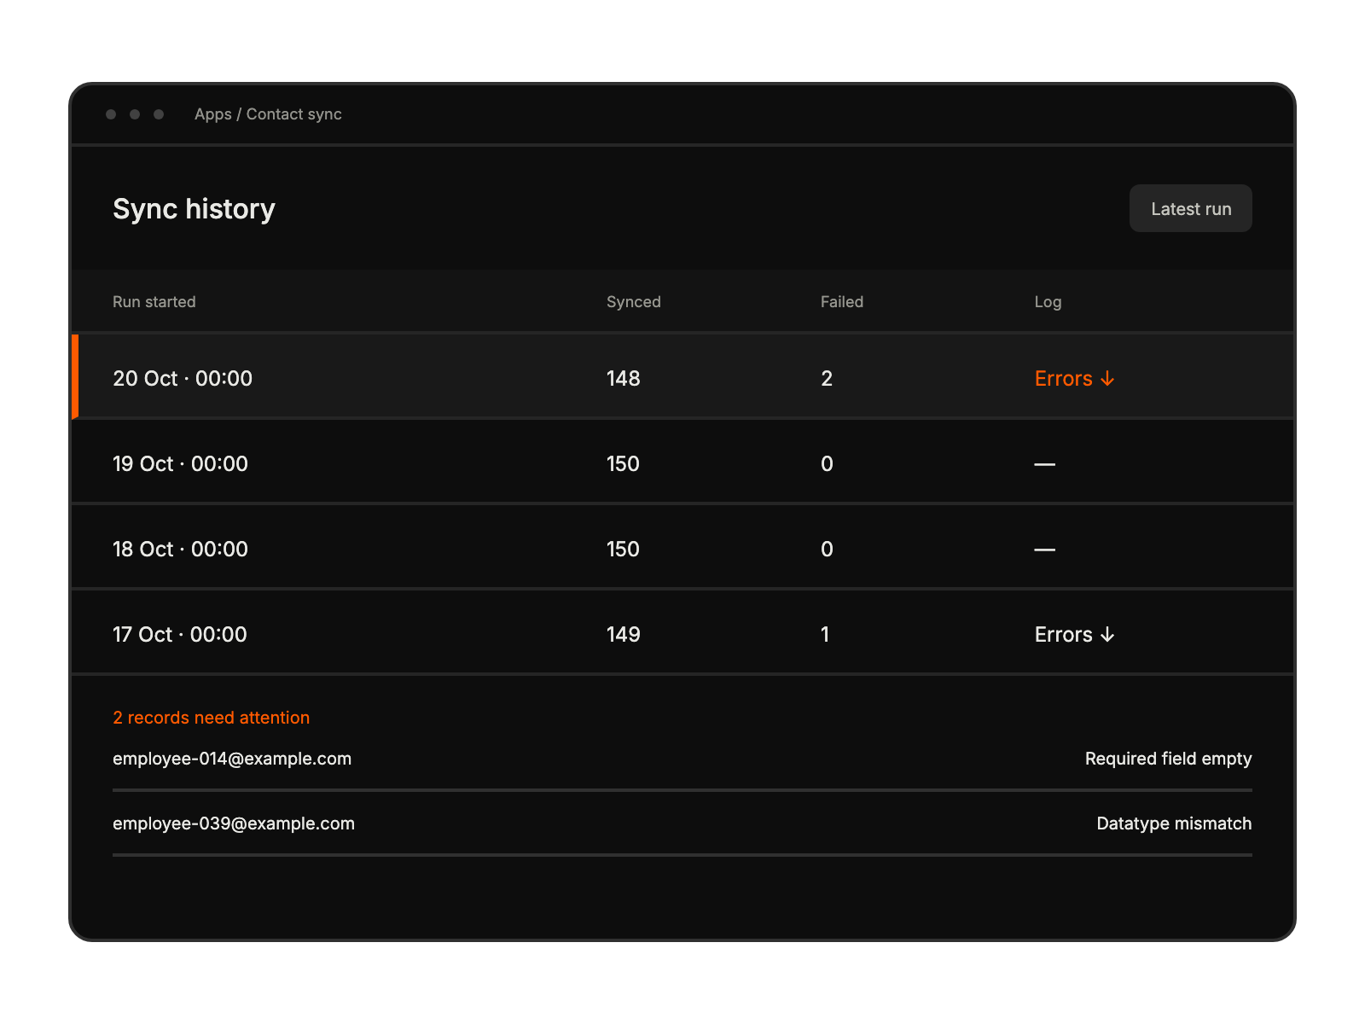Click the Log column header
The height and width of the screenshot is (1024, 1365).
pyautogui.click(x=1048, y=301)
